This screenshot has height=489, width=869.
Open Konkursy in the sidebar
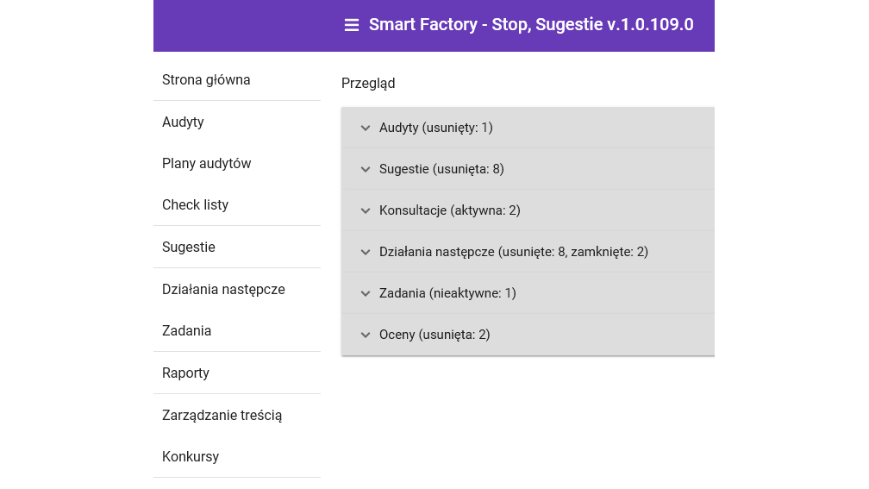coord(191,456)
